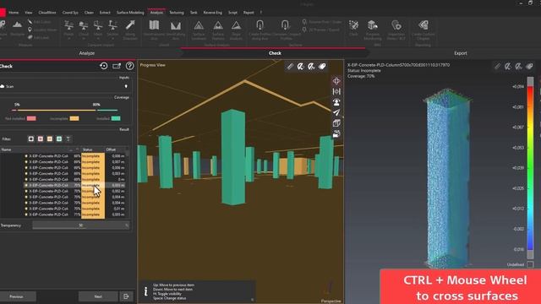This screenshot has width=541, height=304.
Task: Open the Texturing ribbon tab
Action: [177, 13]
